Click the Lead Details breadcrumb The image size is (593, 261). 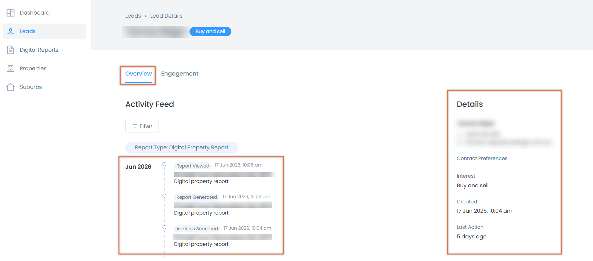point(166,16)
